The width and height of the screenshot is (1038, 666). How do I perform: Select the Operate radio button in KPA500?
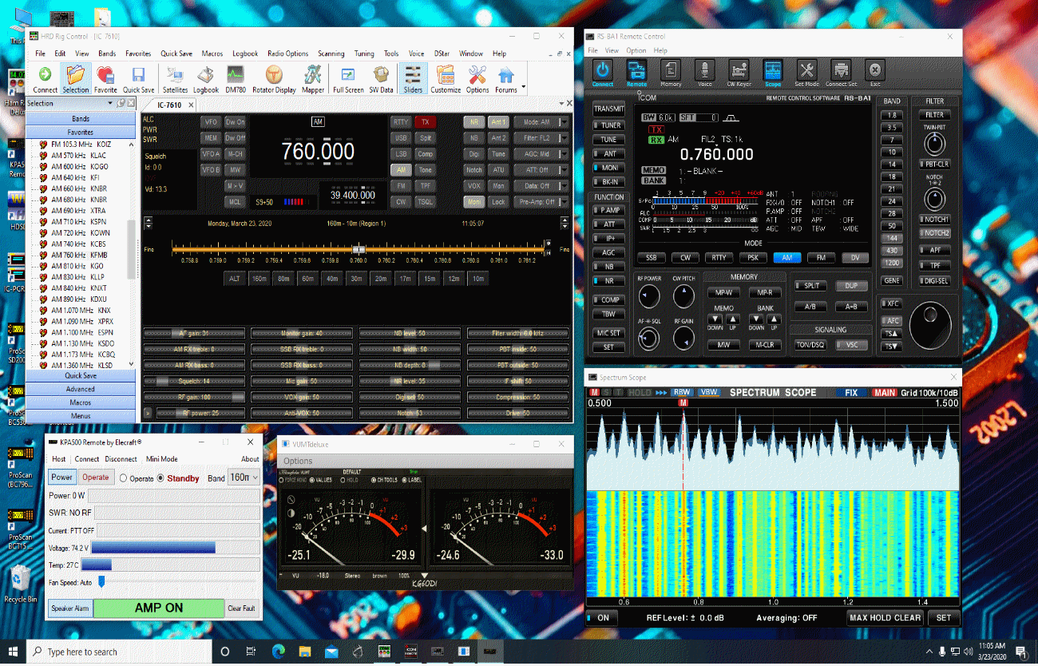[x=124, y=478]
